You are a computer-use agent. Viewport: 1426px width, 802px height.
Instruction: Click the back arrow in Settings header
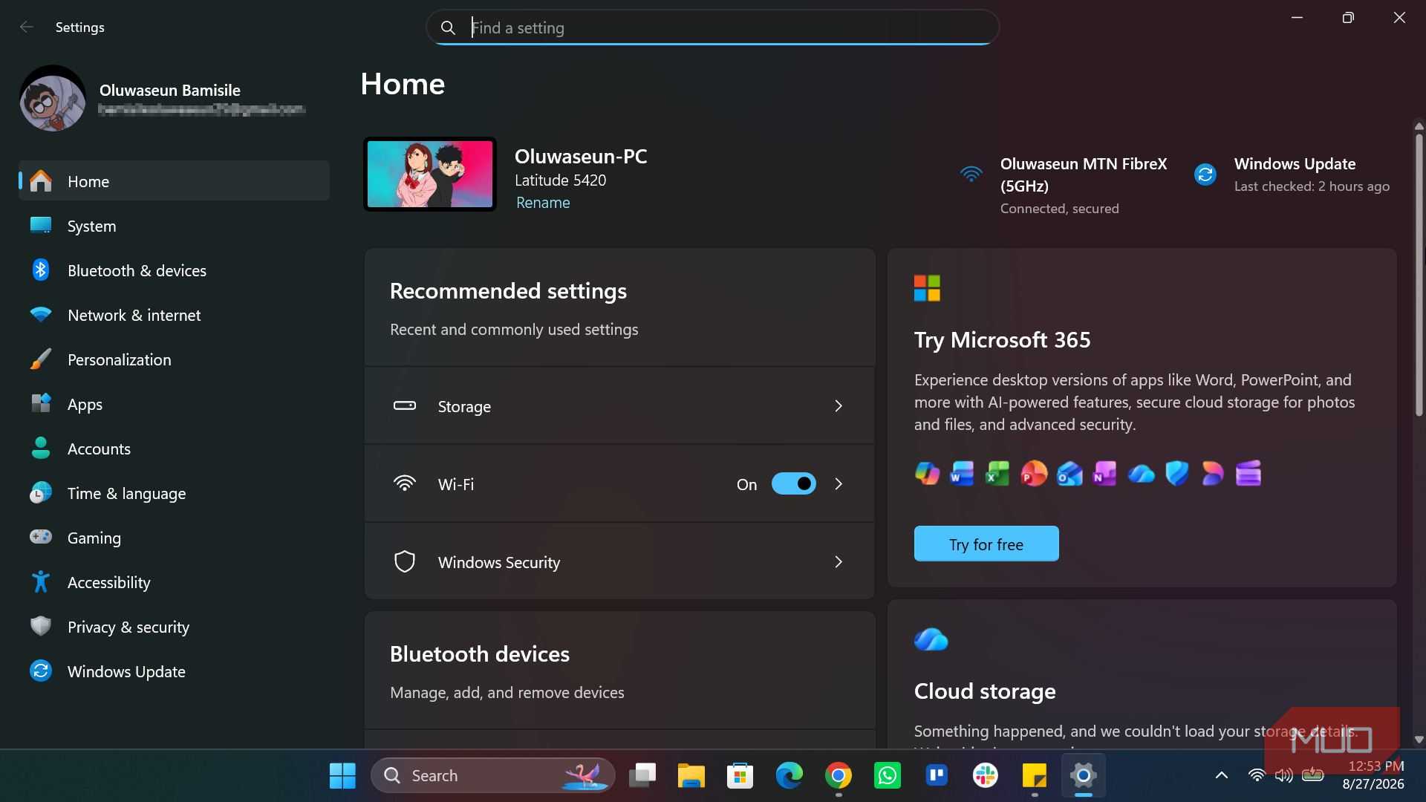27,27
